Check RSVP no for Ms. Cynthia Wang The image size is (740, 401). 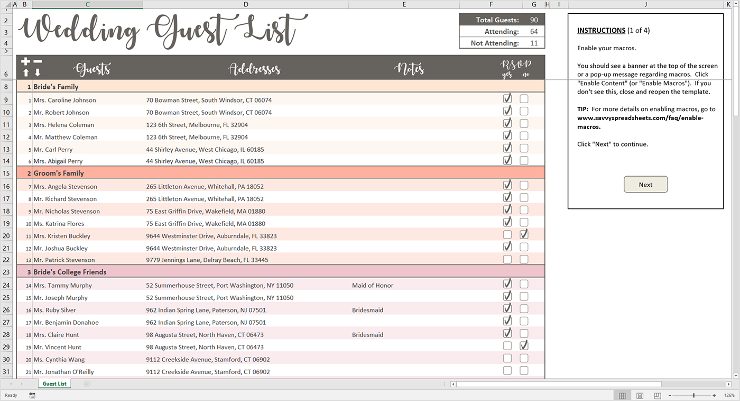click(x=524, y=358)
